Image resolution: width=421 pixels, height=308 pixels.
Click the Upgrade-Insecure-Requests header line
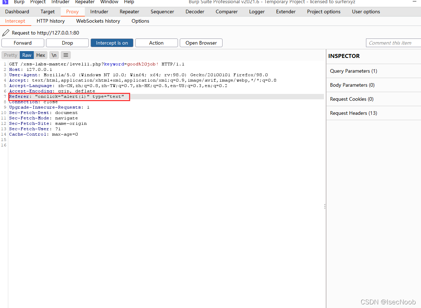(x=49, y=107)
